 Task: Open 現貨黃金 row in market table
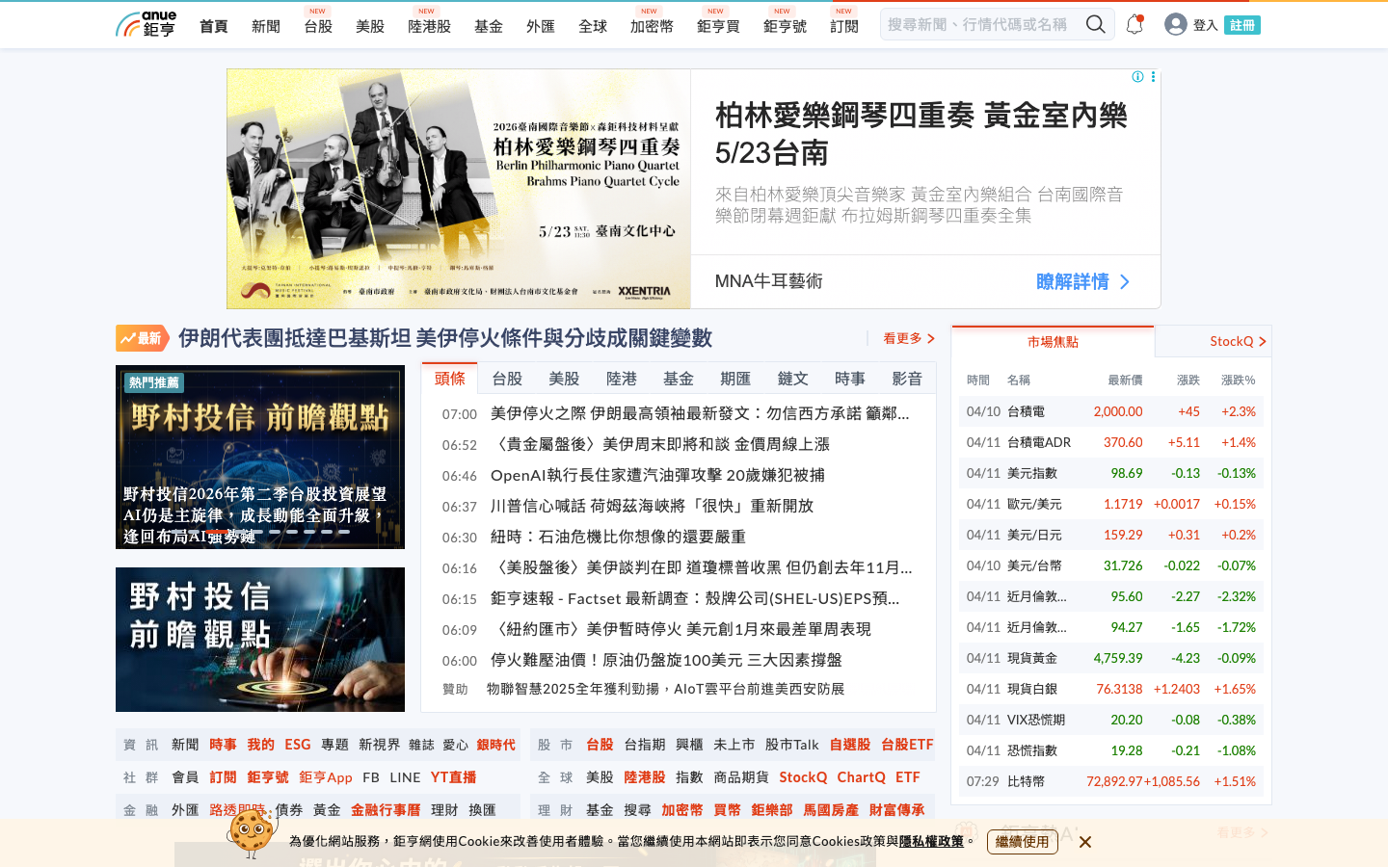pos(1111,658)
